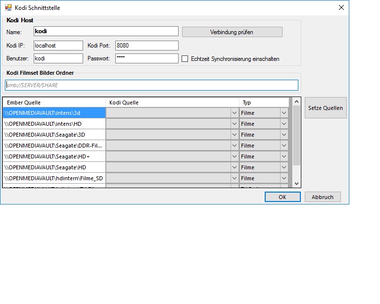The height and width of the screenshot is (304, 380).
Task: Open Kodi Quelle dropdown for intens\HD
Action: 235,124
